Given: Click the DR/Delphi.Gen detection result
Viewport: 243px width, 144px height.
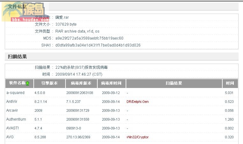Looking at the screenshot, I should [138, 102].
